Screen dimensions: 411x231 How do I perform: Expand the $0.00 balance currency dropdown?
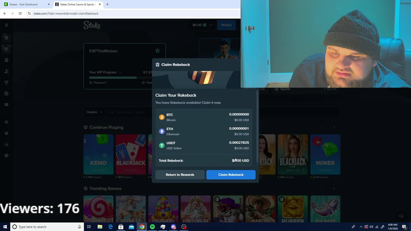point(202,25)
